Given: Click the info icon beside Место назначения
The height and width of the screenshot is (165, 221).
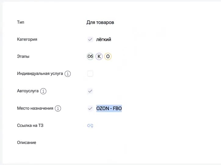Looking at the screenshot, I should tap(58, 109).
